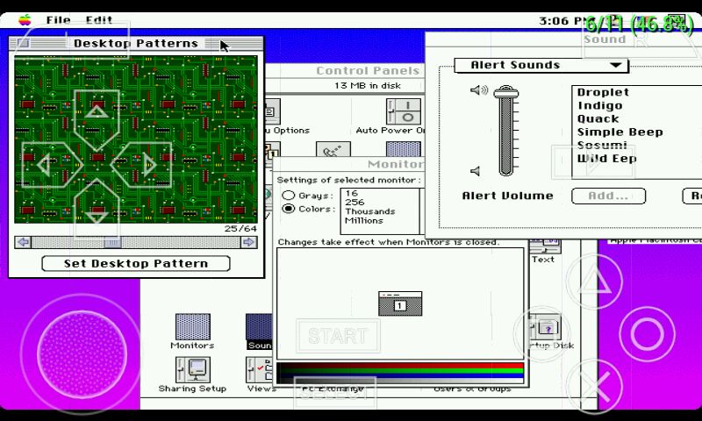Click the Alert Volume label
The height and width of the screenshot is (421, 702).
click(x=508, y=196)
